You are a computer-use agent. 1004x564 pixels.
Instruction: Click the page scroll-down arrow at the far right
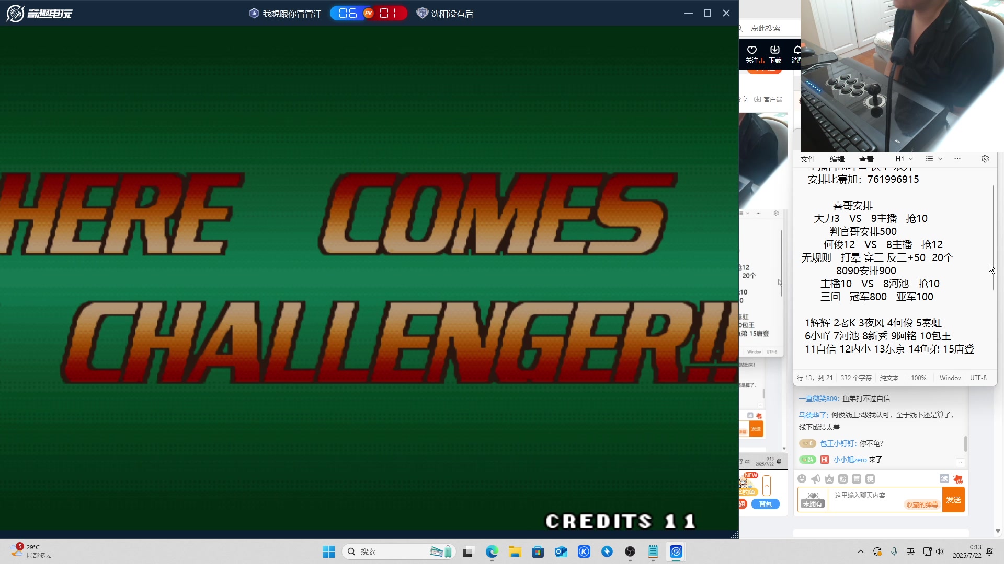click(x=998, y=531)
